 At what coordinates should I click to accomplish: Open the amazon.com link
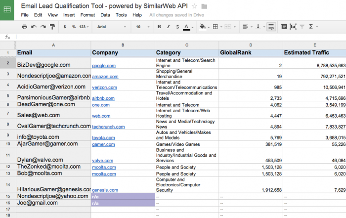click(x=105, y=76)
